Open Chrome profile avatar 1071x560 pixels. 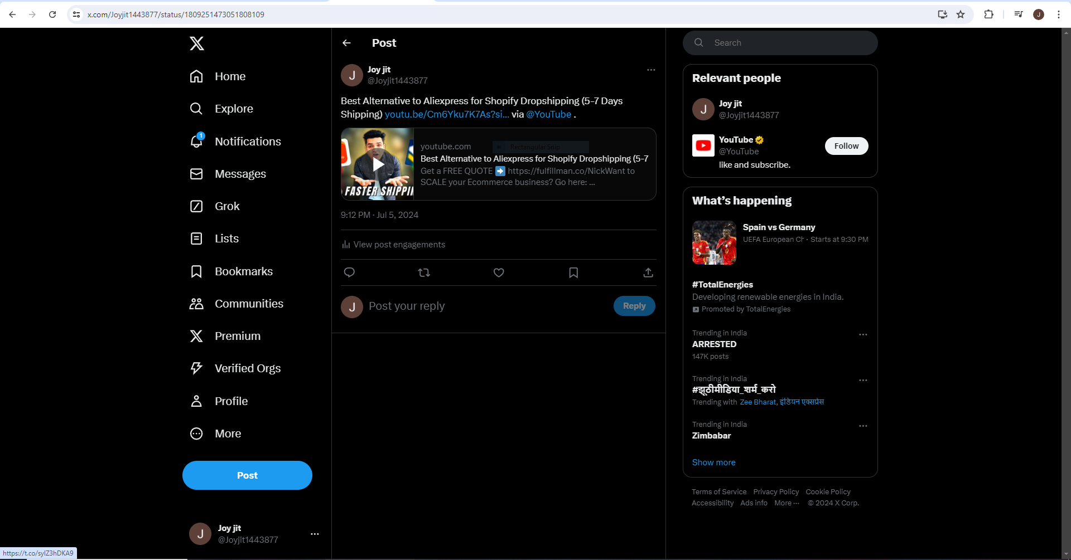pyautogui.click(x=1039, y=14)
